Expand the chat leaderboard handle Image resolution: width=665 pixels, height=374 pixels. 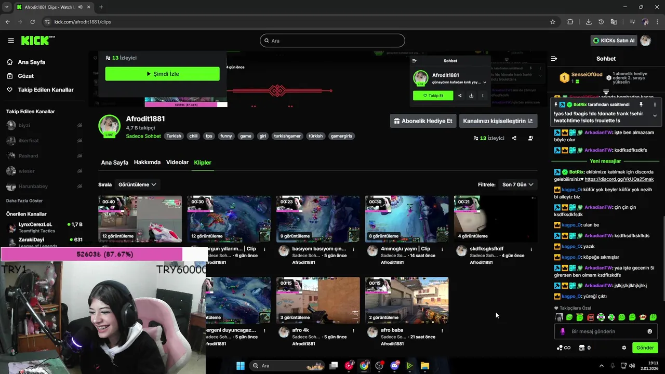pyautogui.click(x=606, y=92)
